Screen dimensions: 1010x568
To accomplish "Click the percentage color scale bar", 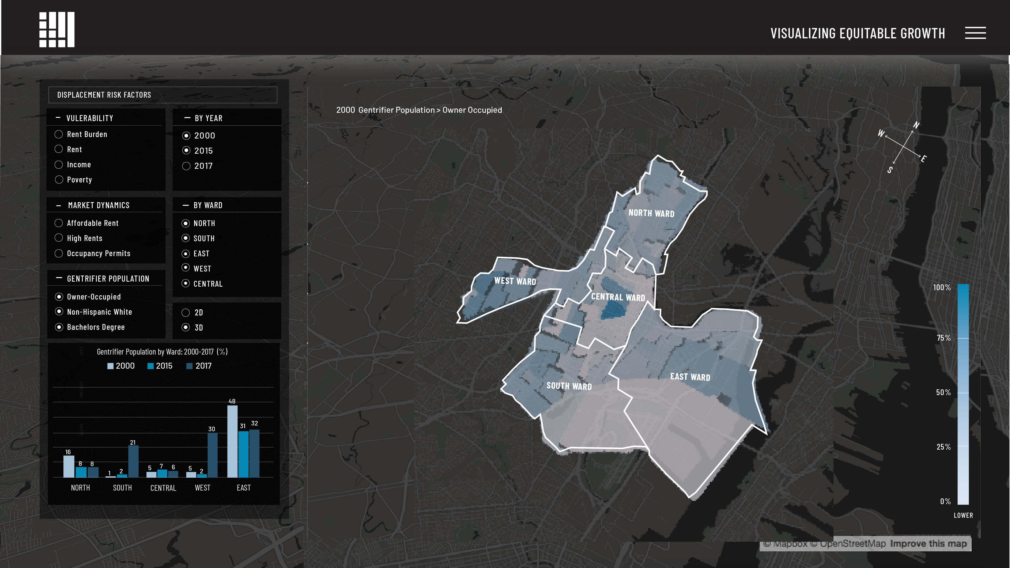I will 963,394.
